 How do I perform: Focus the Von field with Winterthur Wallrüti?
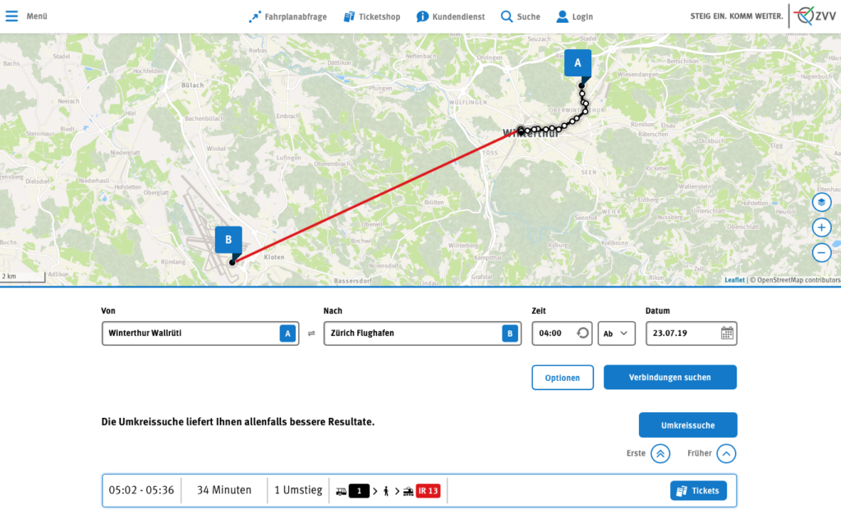200,333
